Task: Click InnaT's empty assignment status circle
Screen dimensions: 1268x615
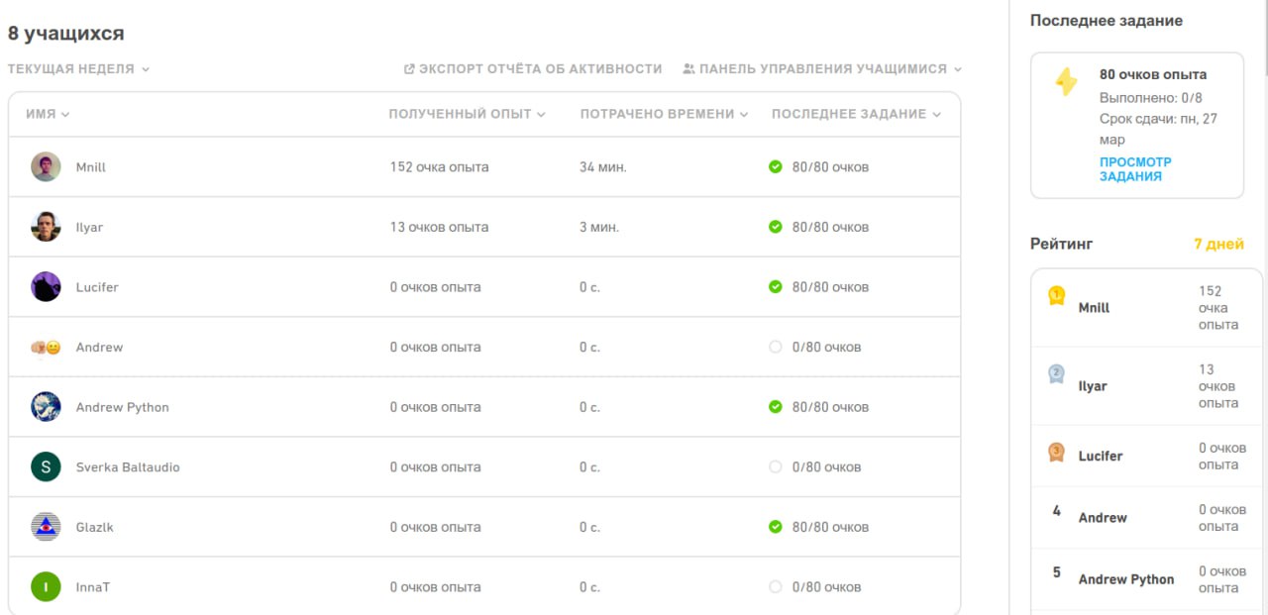Action: [776, 587]
